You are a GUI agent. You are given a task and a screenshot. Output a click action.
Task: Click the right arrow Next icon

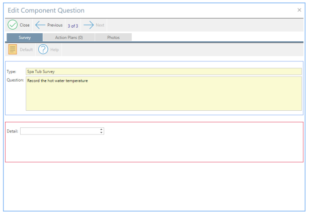(x=88, y=25)
